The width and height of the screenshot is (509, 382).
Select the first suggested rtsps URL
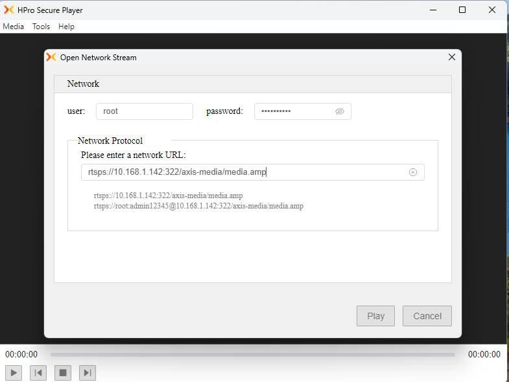click(168, 196)
